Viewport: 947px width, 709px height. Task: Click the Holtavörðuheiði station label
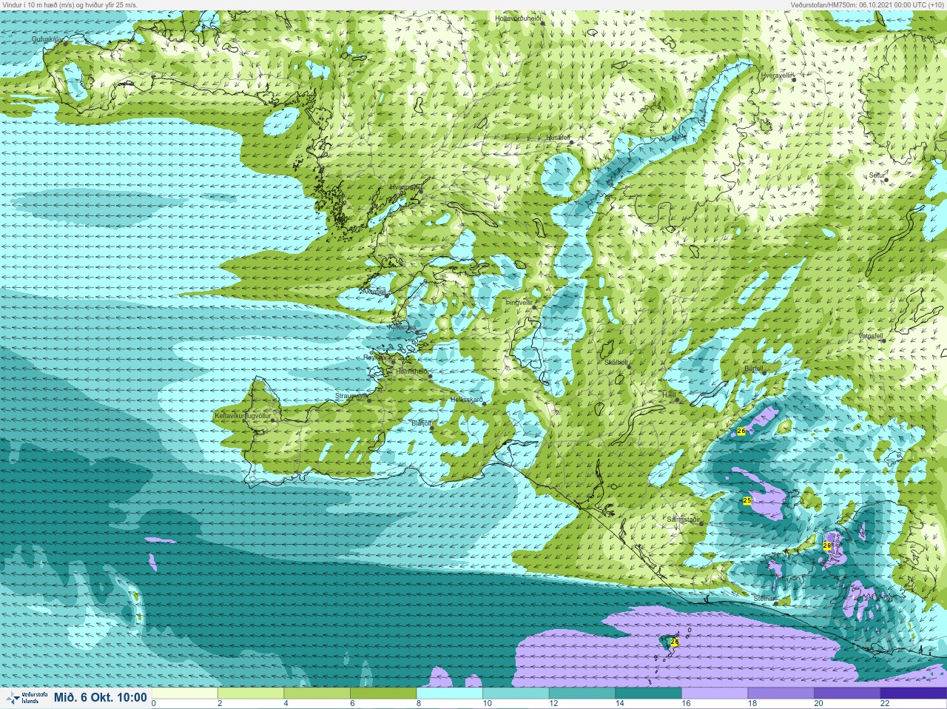pos(519,18)
